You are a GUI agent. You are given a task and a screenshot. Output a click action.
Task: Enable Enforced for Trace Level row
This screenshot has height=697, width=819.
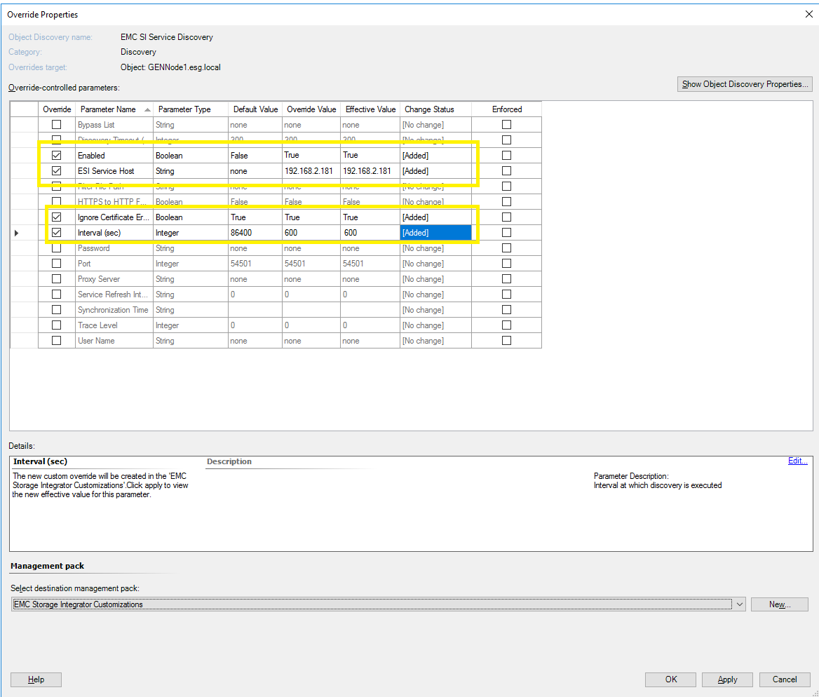click(507, 325)
